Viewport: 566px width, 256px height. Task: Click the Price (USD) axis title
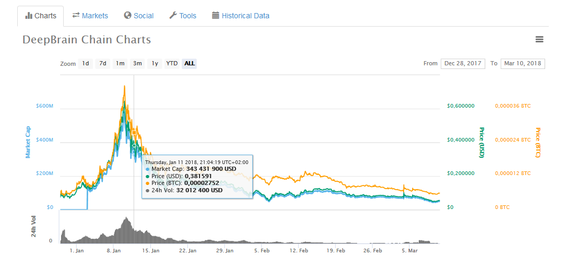[481, 143]
